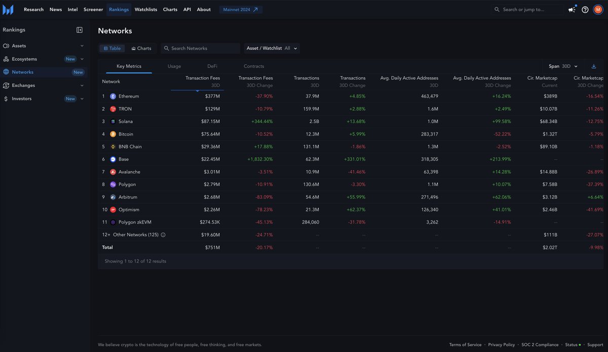Click the Messari logo in the top bar
Image resolution: width=608 pixels, height=352 pixels.
click(8, 9)
